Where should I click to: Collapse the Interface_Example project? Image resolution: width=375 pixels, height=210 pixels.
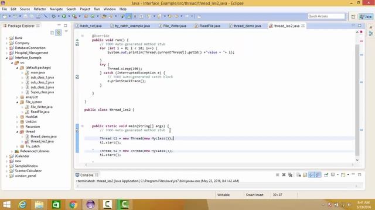pos(6,58)
